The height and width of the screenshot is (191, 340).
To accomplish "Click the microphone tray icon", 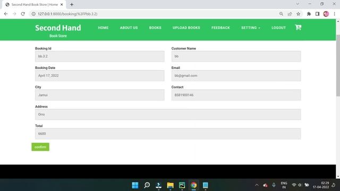I will 274,185.
